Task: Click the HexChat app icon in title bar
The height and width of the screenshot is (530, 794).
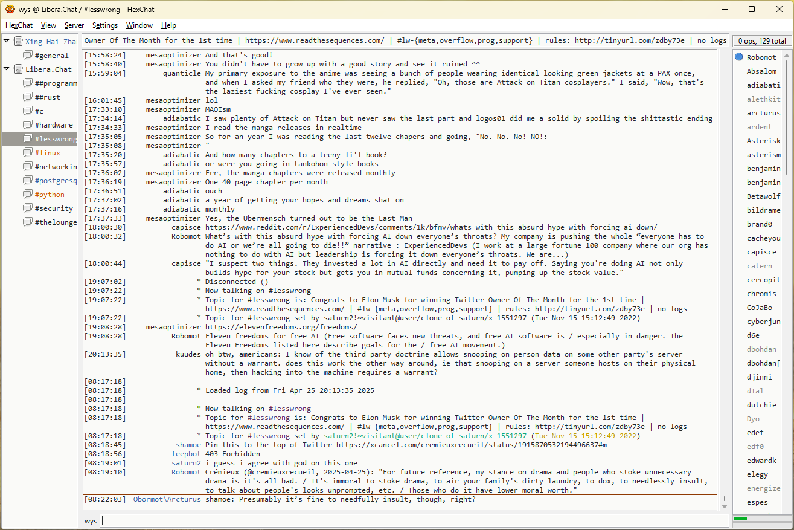Action: click(10, 9)
